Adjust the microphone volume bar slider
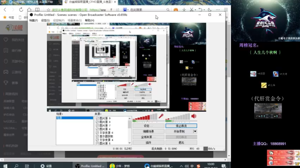Viewport: 300px width, 168px height. click(145, 116)
